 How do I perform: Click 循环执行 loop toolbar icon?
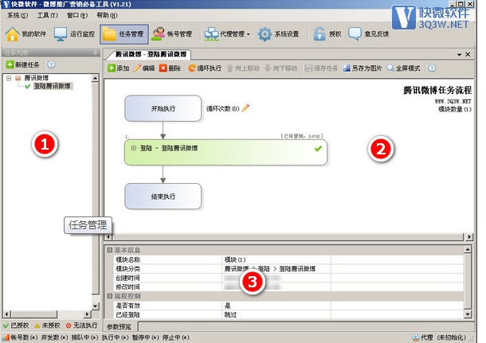[192, 68]
